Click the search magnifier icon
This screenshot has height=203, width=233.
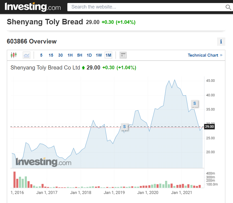tap(228, 7)
